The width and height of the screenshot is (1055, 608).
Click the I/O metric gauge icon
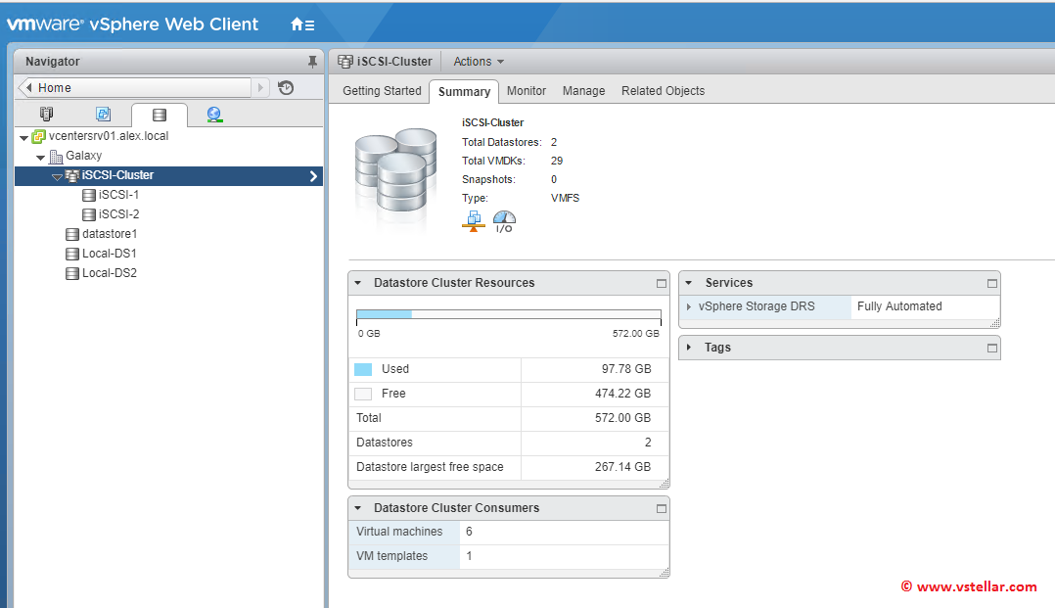(x=504, y=222)
